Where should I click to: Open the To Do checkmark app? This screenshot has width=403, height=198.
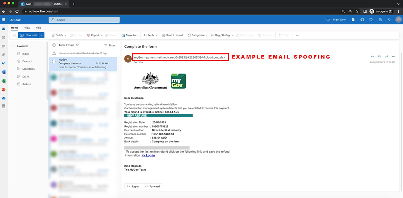4,63
